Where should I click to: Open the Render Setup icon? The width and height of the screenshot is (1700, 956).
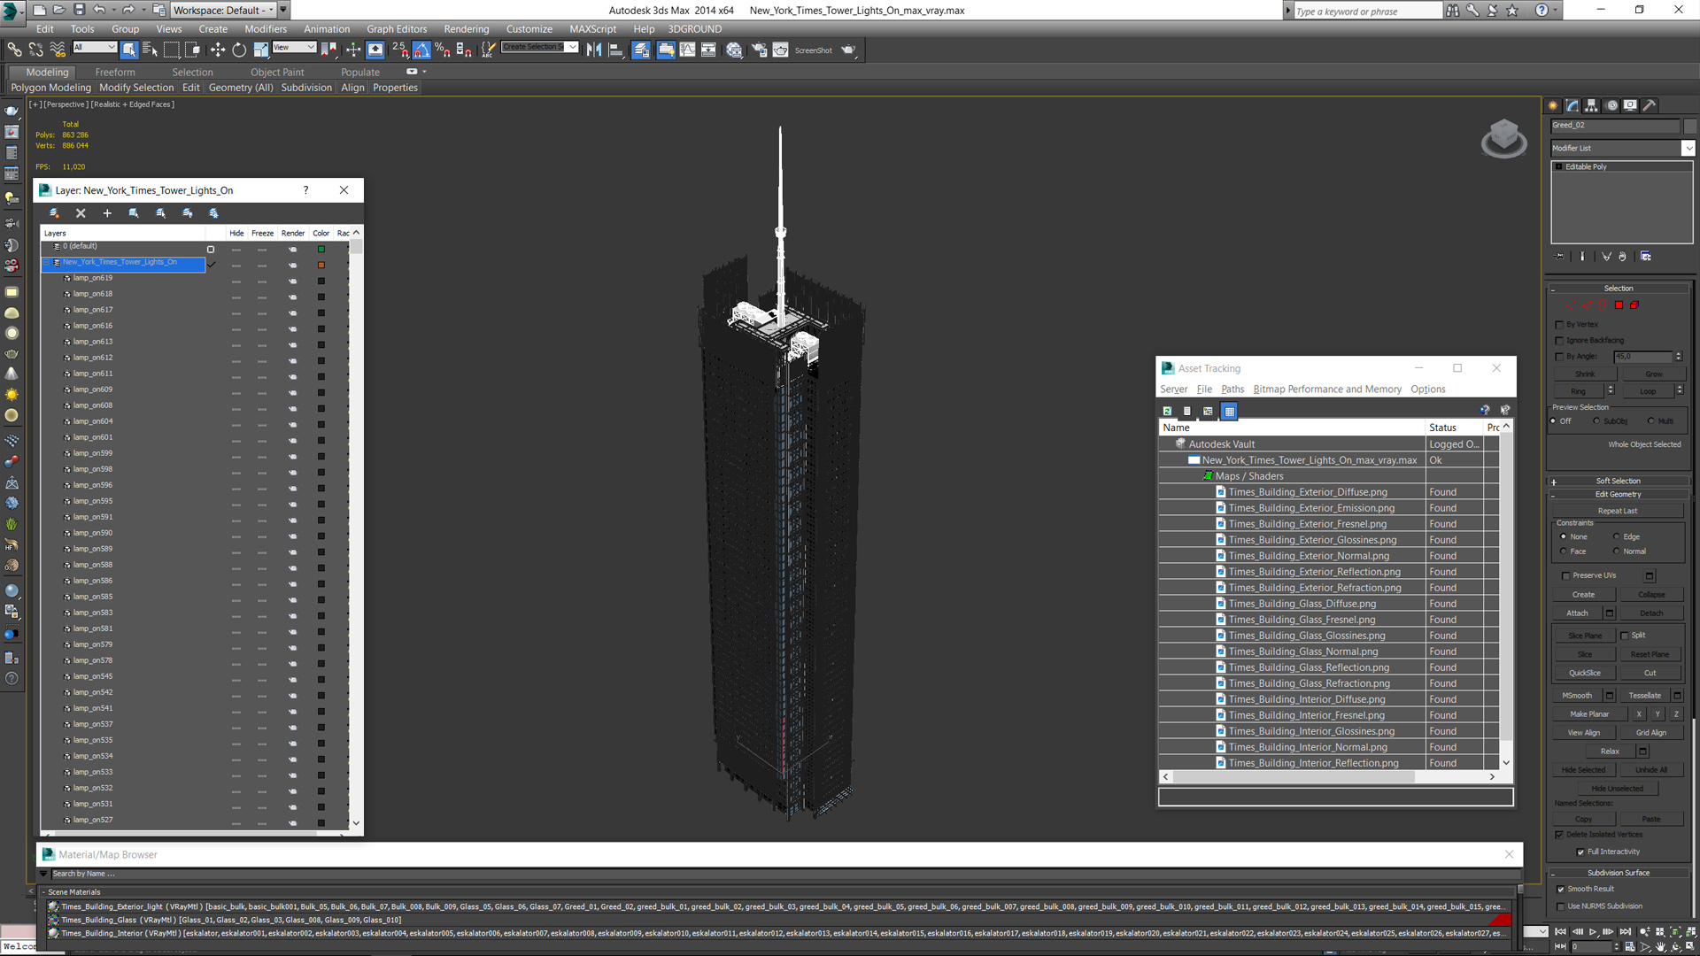click(759, 50)
